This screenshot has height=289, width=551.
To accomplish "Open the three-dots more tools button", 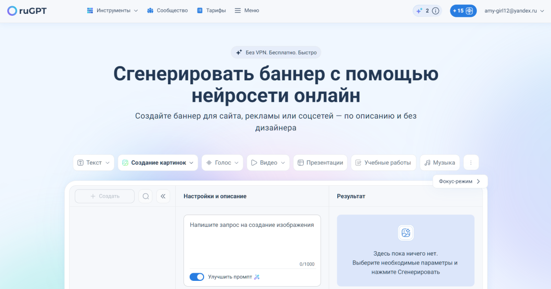I will click(471, 163).
